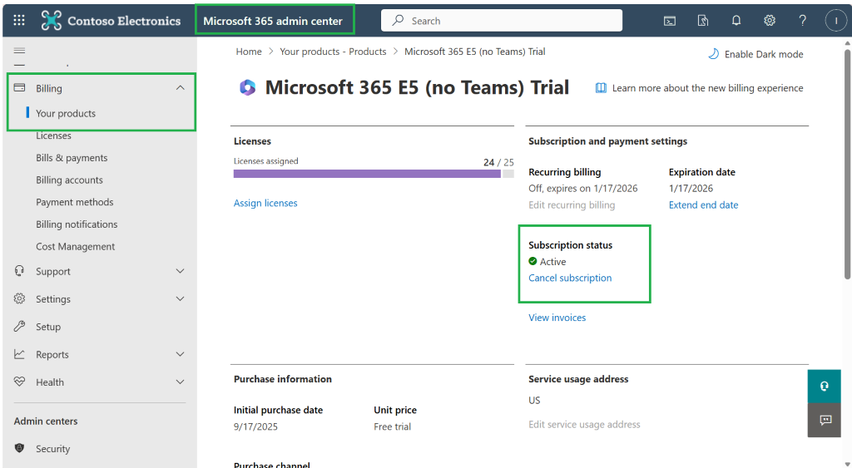The image size is (852, 468).
Task: Open the teal help headset floating button
Action: pos(825,386)
